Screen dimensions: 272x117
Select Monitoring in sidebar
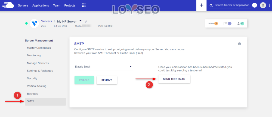(x=34, y=56)
